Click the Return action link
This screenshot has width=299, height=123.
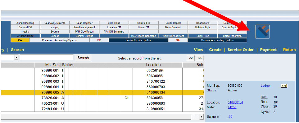click(x=289, y=50)
